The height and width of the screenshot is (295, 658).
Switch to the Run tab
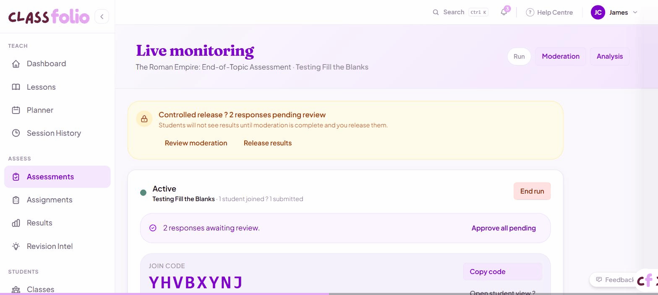[519, 57]
